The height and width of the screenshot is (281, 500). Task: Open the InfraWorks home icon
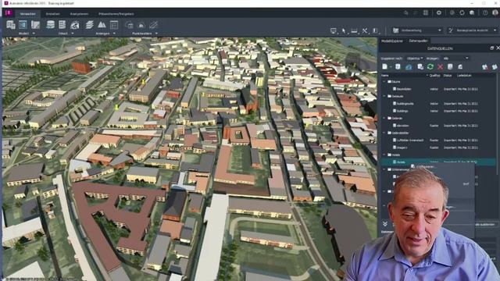[9, 13]
